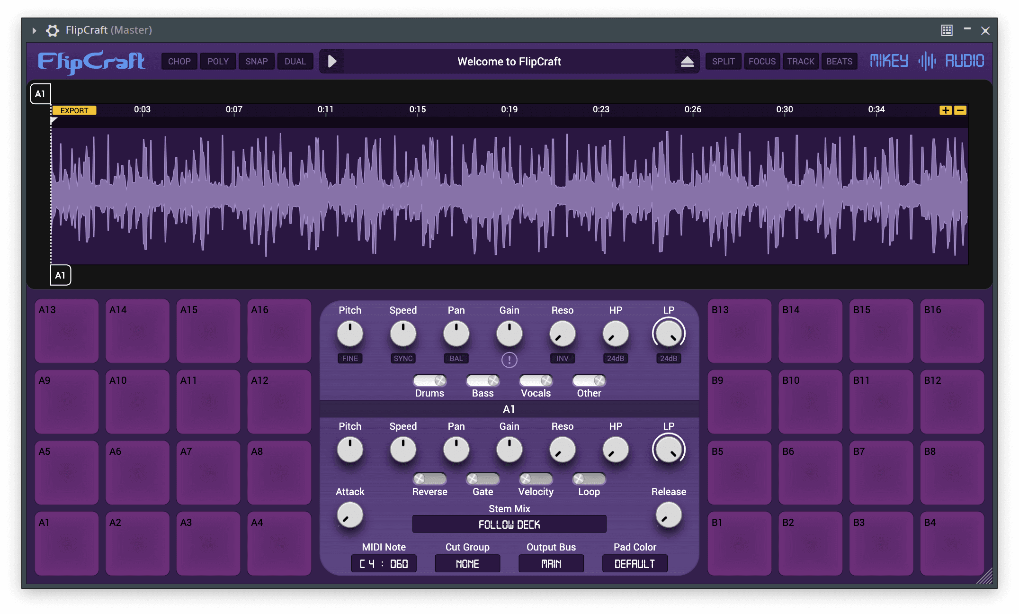Click the play button beside Welcome to FlipCraft
The height and width of the screenshot is (614, 1019).
(x=332, y=62)
